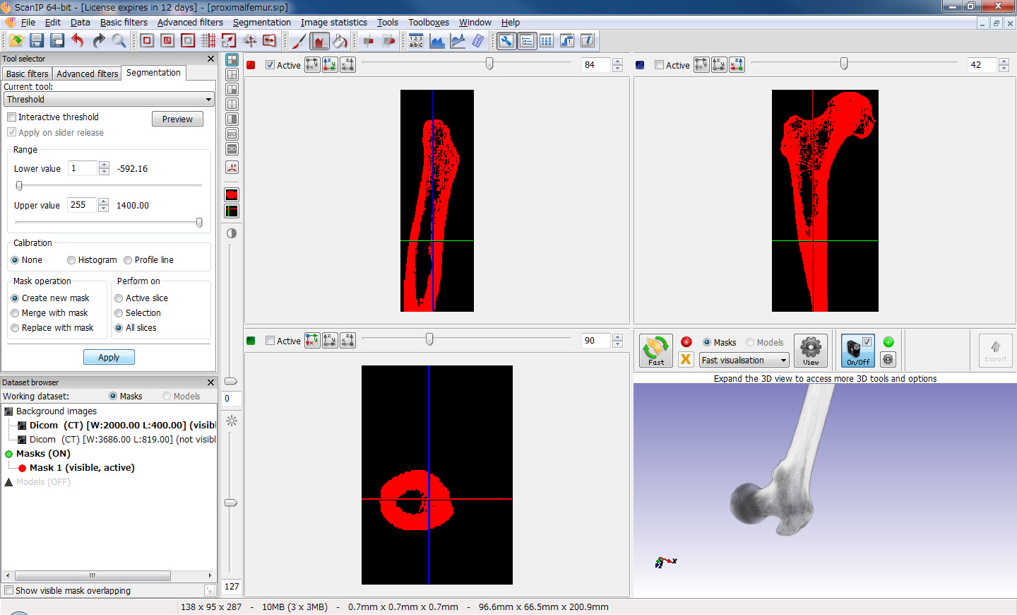Choose Active slice under Perform on
Image resolution: width=1017 pixels, height=615 pixels.
119,298
